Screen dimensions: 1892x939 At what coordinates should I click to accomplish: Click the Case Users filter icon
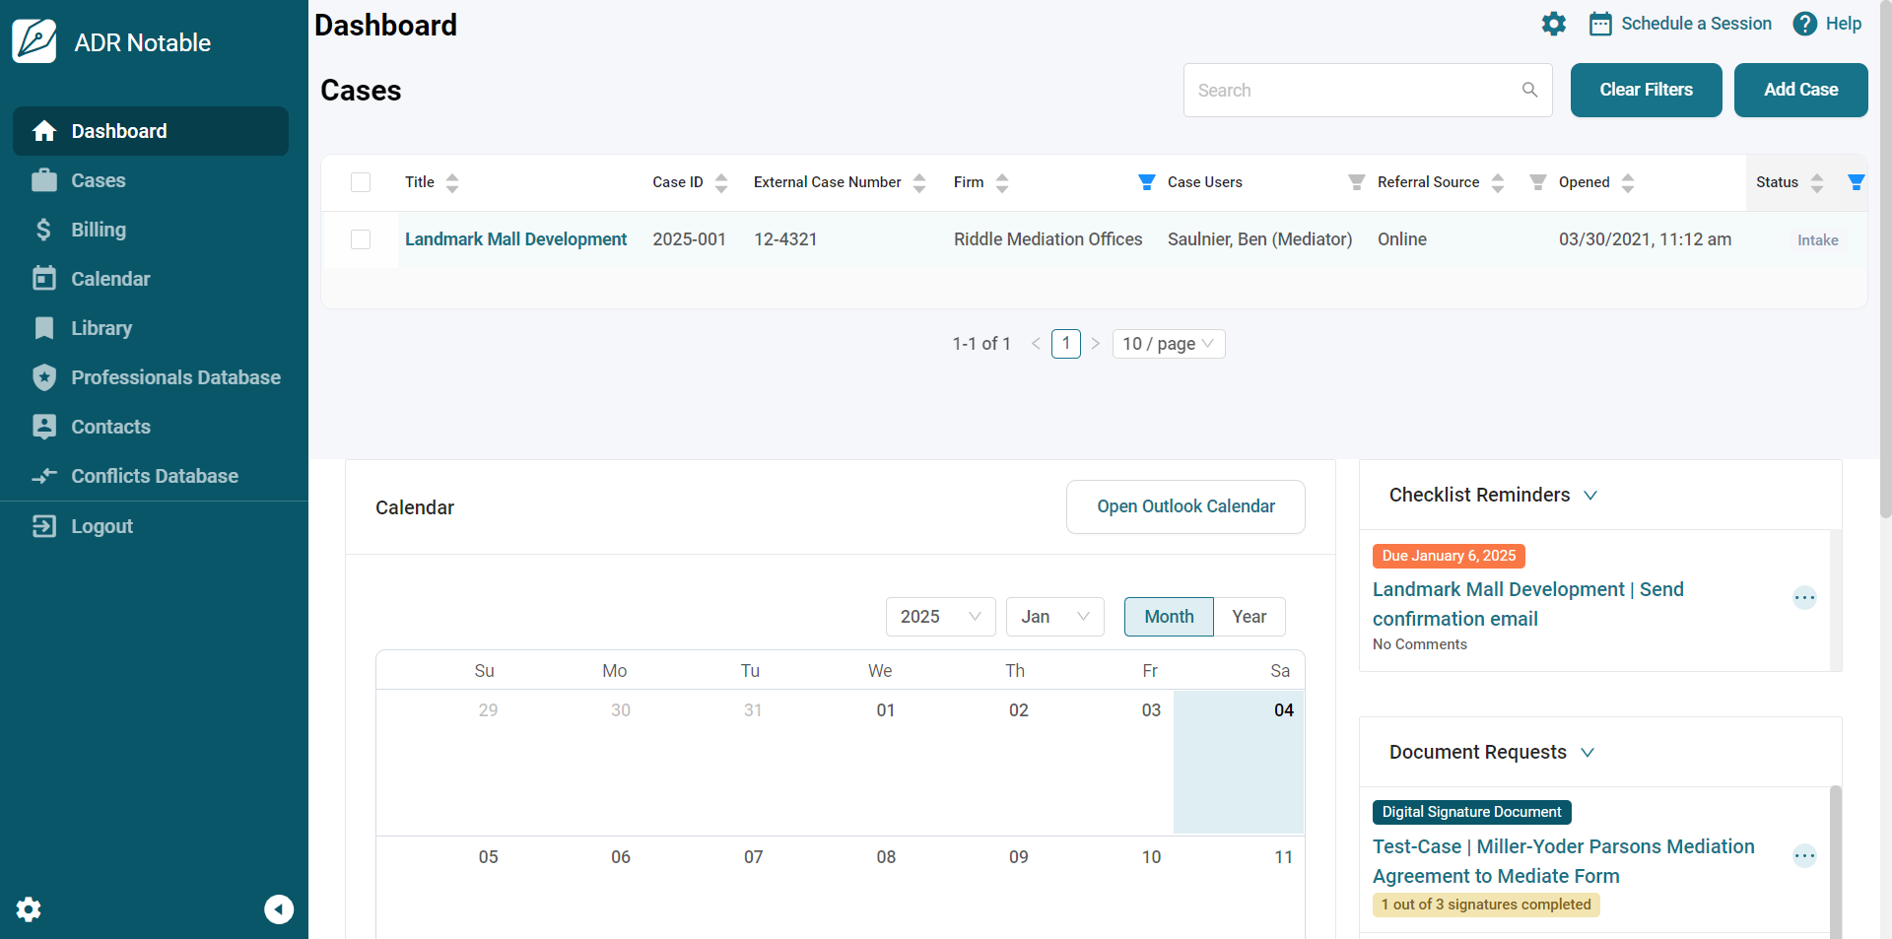pyautogui.click(x=1356, y=182)
